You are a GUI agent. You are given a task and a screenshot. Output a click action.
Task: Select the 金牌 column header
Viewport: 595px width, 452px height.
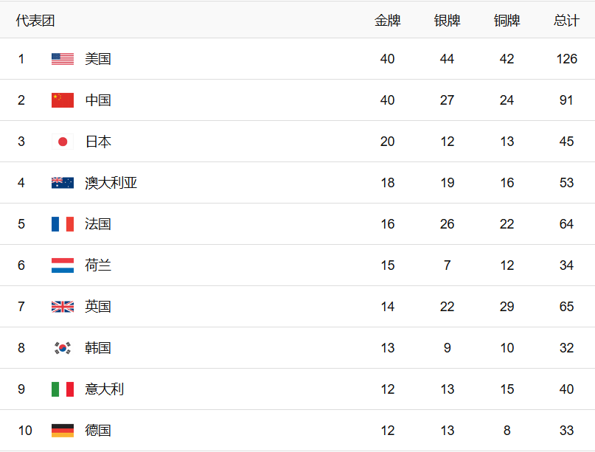tap(388, 21)
